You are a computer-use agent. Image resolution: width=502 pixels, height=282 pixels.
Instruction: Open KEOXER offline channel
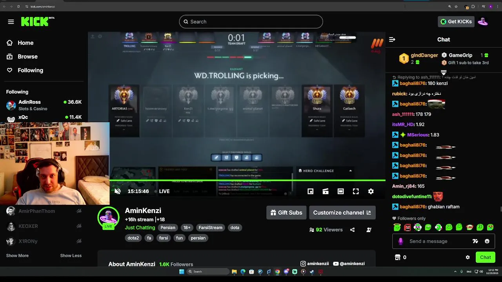tap(44, 226)
